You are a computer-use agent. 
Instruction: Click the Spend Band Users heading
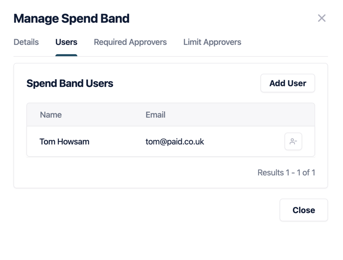[70, 83]
